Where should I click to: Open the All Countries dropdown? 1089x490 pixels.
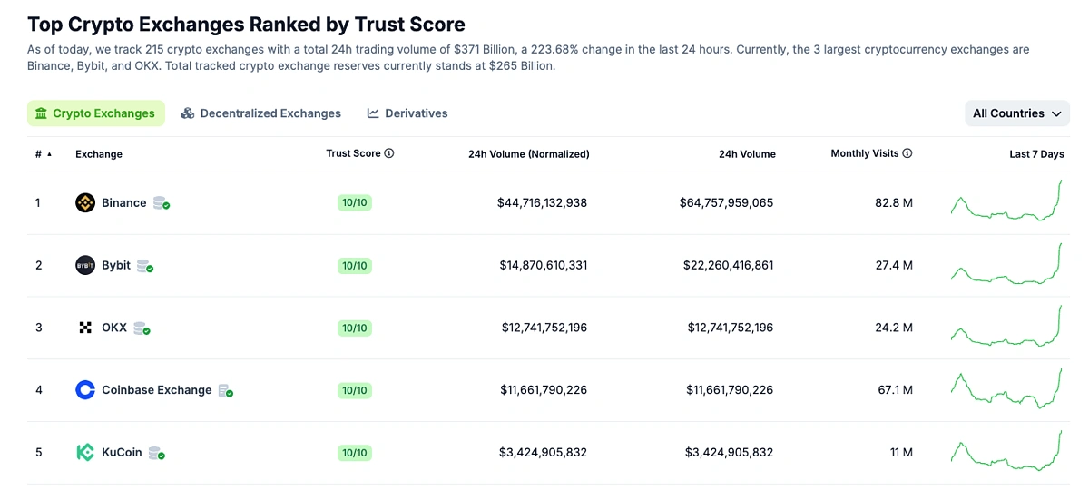click(x=1017, y=113)
